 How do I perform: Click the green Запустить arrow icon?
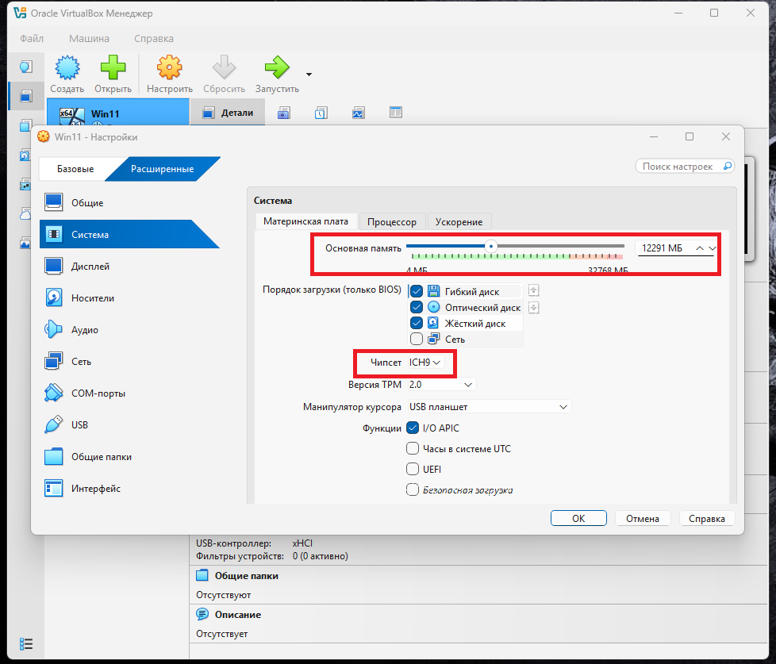click(x=277, y=67)
